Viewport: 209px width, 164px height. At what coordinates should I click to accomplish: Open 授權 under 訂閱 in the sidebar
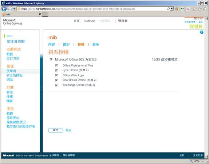[9, 97]
